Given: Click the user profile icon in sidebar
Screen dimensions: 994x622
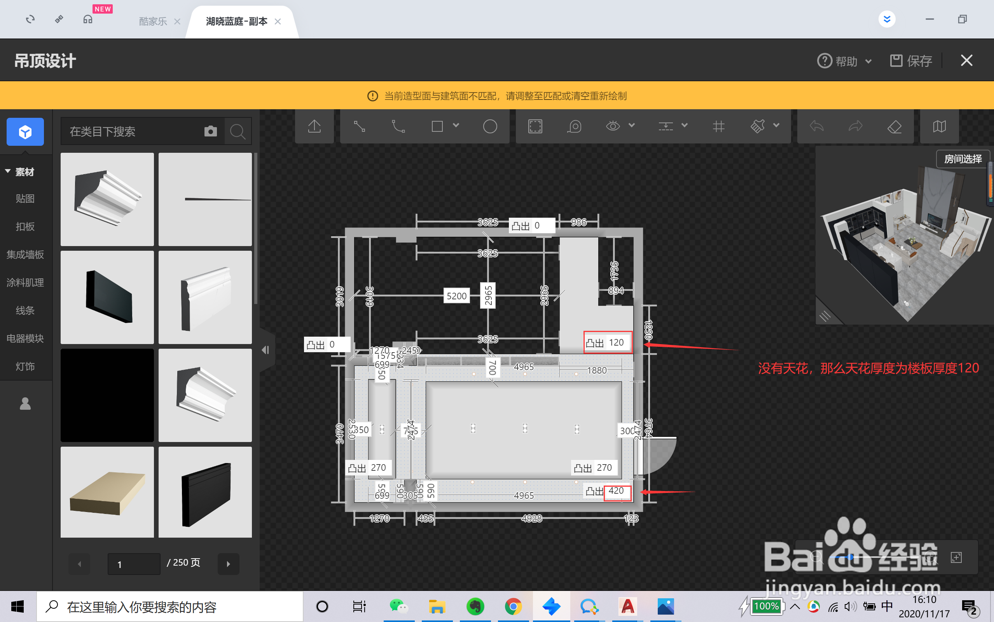Looking at the screenshot, I should [25, 404].
